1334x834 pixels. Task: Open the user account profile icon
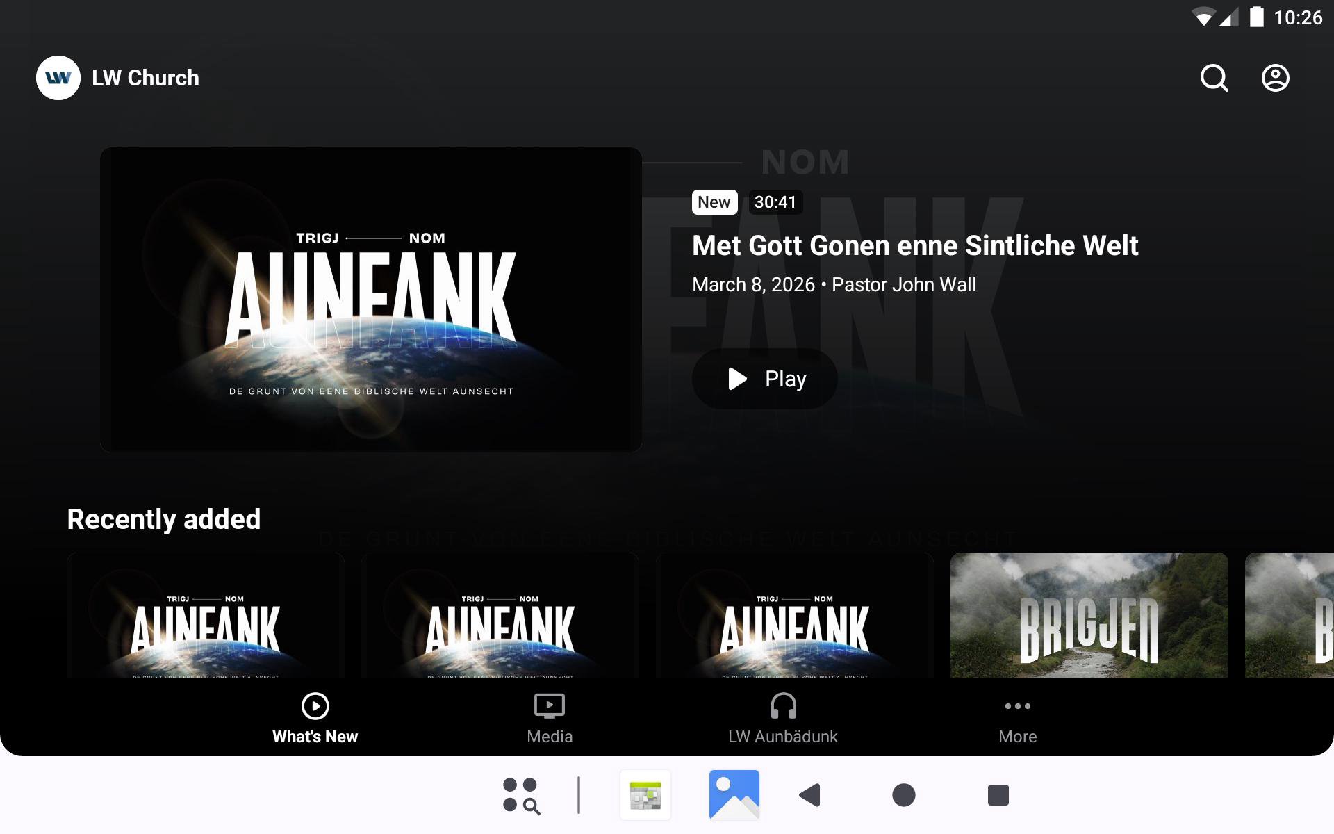click(1275, 78)
